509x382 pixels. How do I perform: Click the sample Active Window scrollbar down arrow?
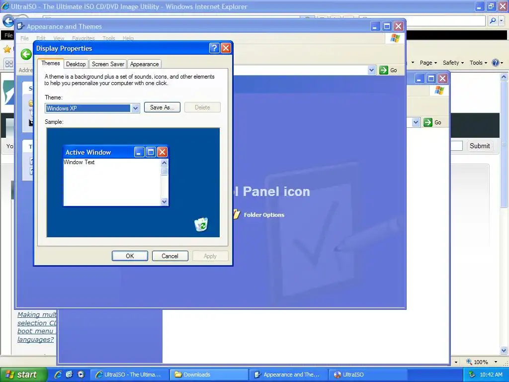(x=164, y=202)
